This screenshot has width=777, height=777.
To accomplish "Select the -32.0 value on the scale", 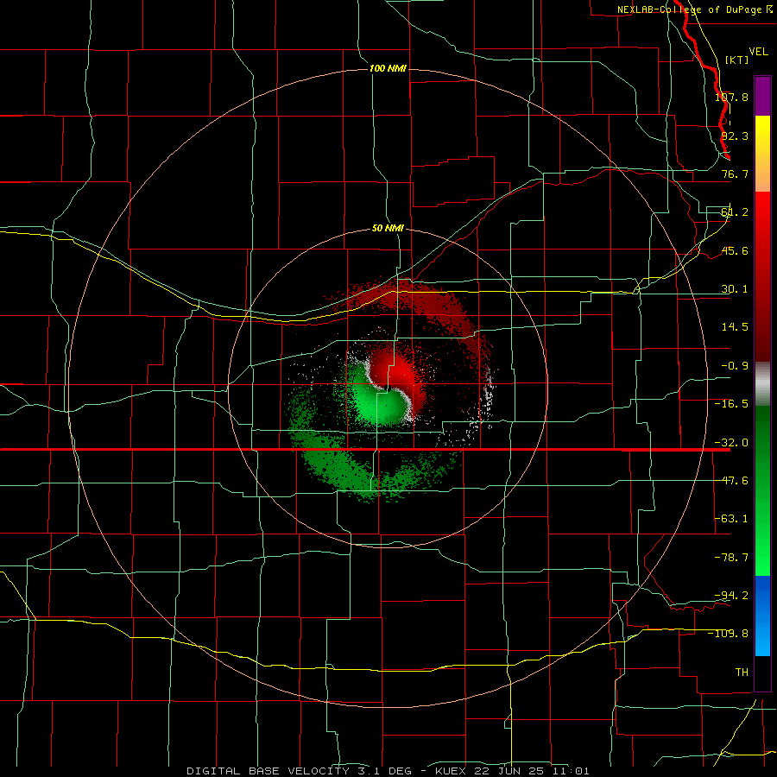I will point(731,443).
